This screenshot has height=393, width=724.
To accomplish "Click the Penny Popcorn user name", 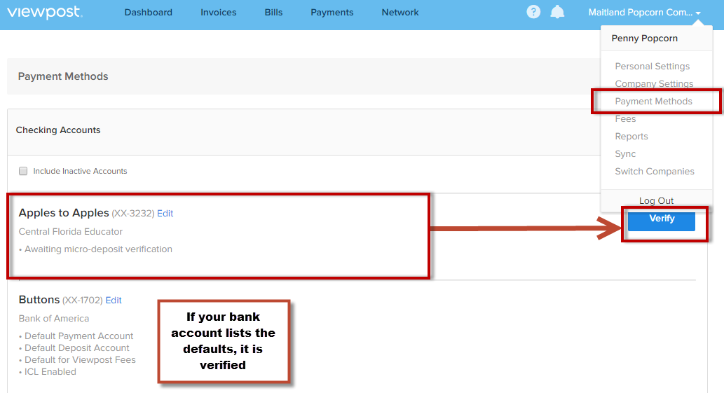I will tap(645, 39).
